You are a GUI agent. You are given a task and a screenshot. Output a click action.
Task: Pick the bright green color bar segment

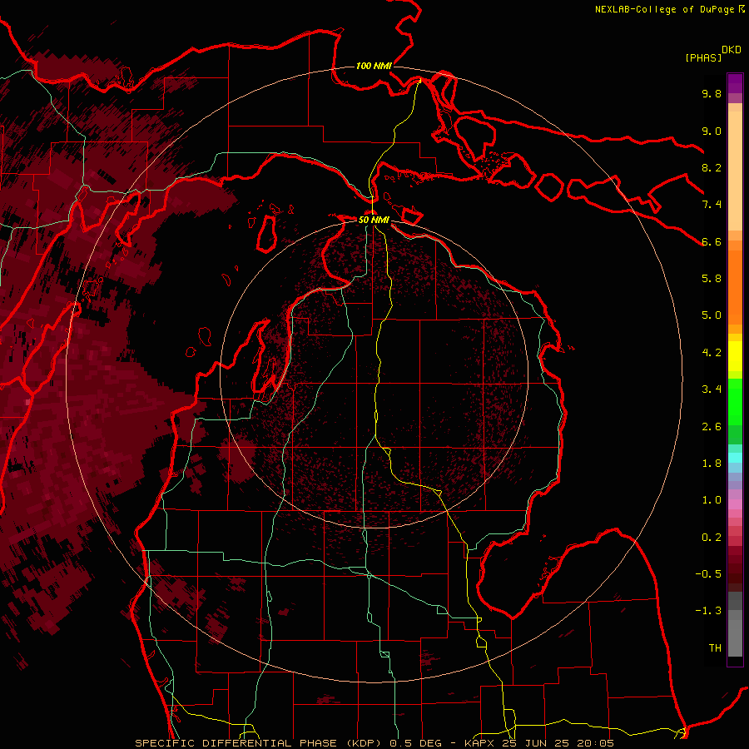coord(735,402)
